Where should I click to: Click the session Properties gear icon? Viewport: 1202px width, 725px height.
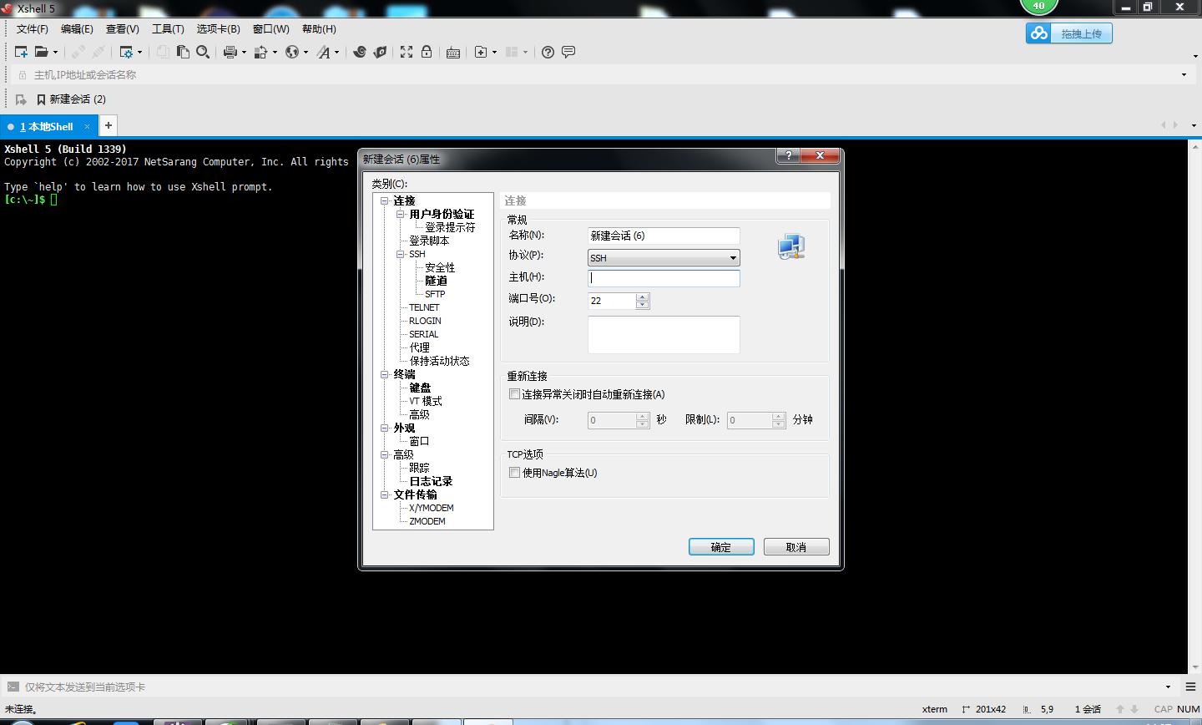tap(126, 52)
